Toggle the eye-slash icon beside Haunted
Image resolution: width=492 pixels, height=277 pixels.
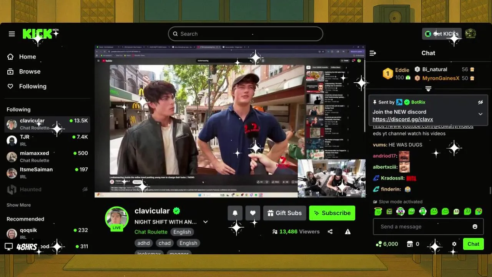click(85, 189)
